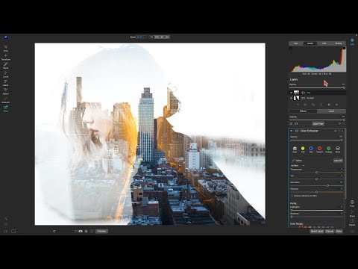This screenshot has width=358, height=269.
Task: Click the Preview button
Action: point(101,231)
